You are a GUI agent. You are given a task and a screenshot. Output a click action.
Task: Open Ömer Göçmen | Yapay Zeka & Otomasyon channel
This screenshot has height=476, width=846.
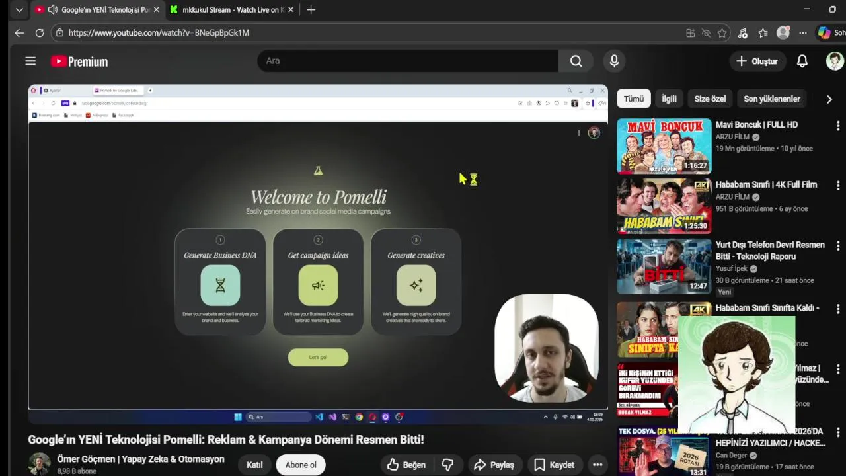(x=141, y=459)
